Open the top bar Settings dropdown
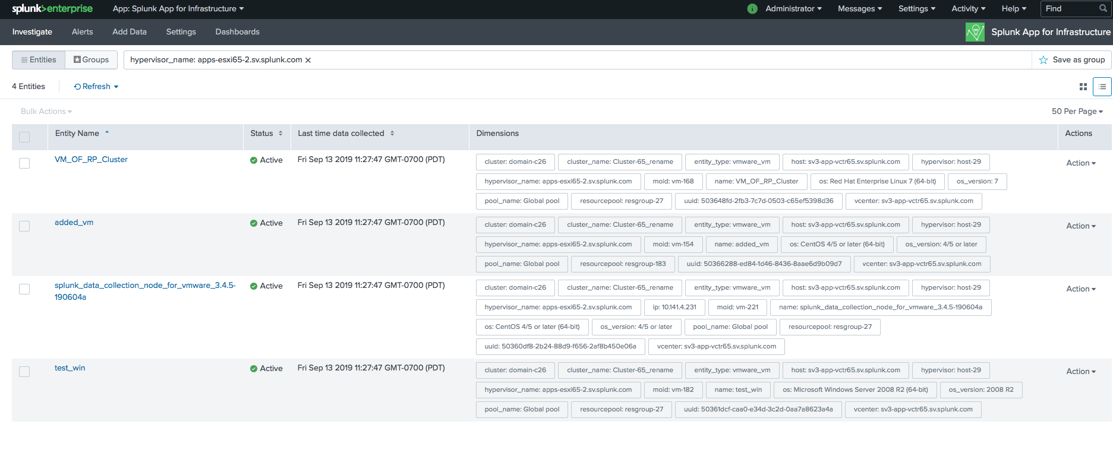Screen dimensions: 1113x472 (x=917, y=9)
